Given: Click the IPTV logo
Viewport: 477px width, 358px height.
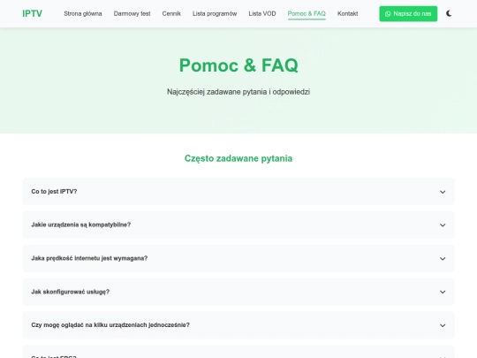Looking at the screenshot, I should [x=33, y=13].
